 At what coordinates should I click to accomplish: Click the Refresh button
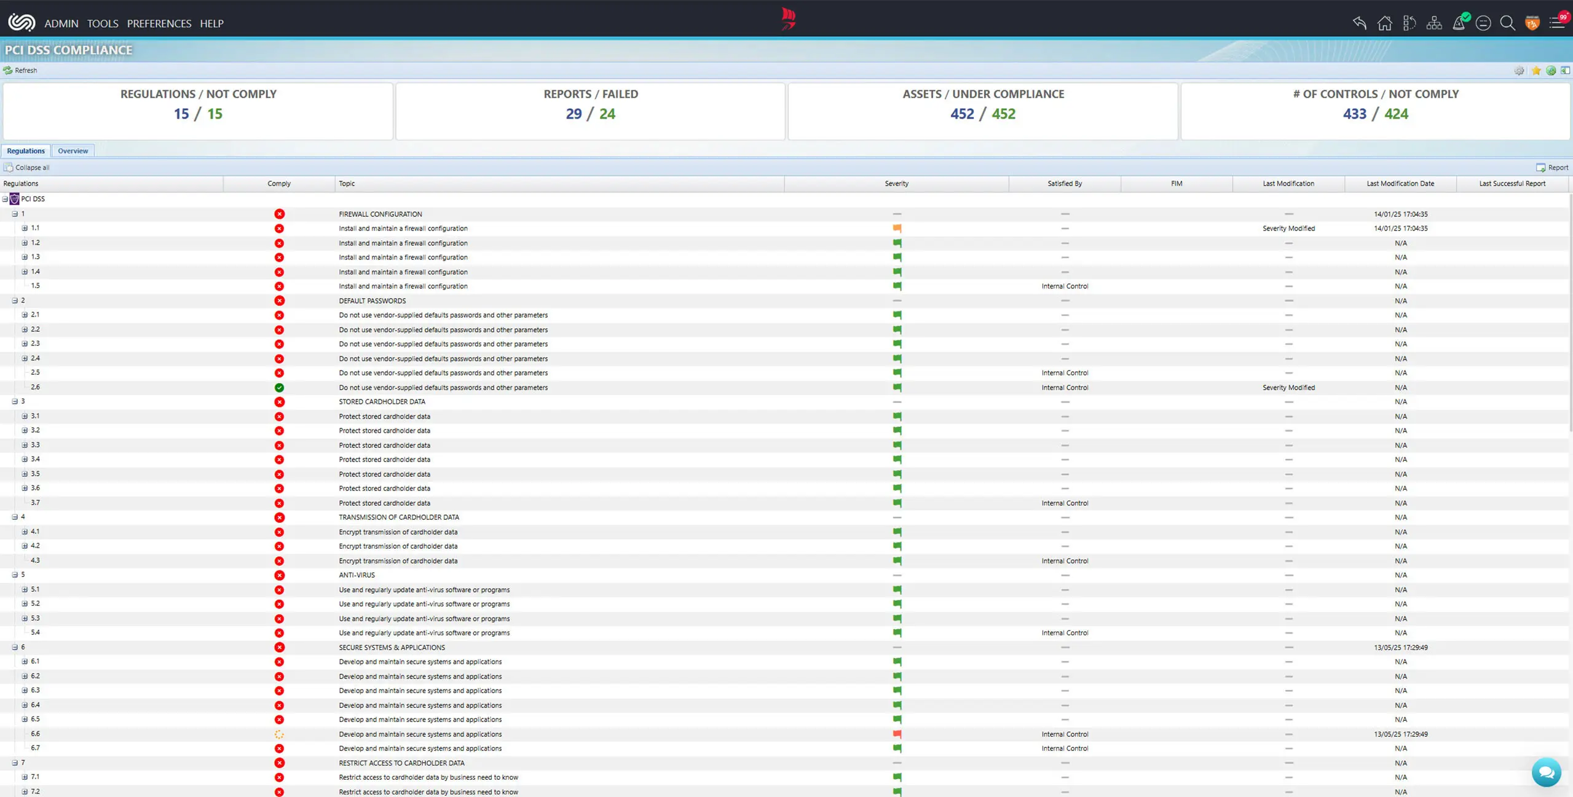(20, 71)
